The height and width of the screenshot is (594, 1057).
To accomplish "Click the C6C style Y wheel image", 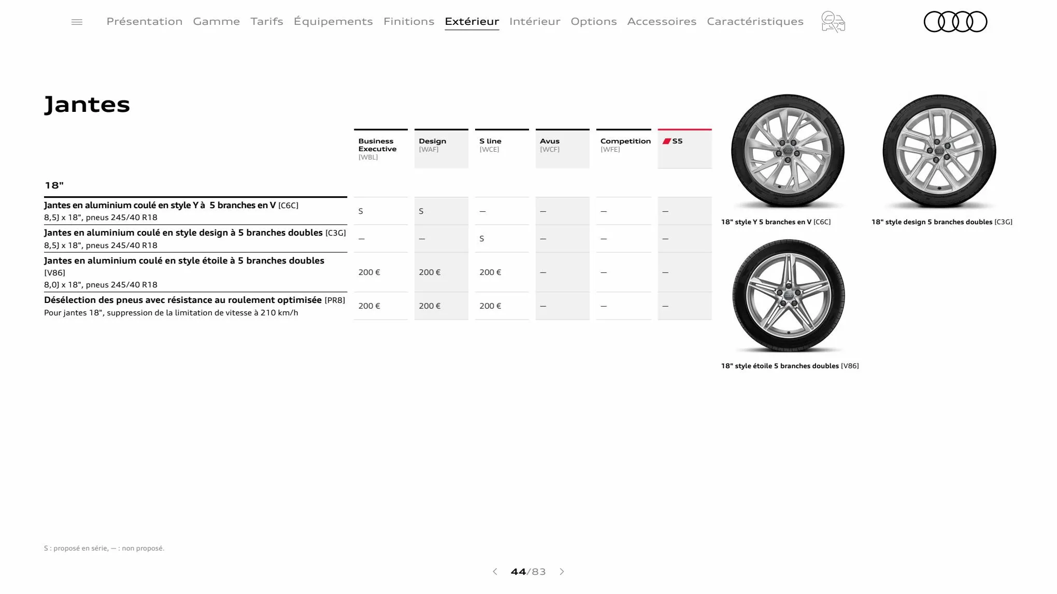I will 788,151.
